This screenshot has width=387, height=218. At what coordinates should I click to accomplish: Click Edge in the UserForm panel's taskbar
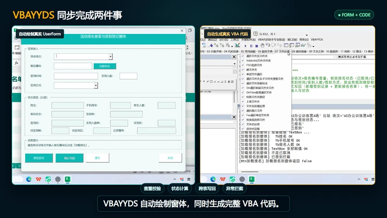click(x=29, y=179)
